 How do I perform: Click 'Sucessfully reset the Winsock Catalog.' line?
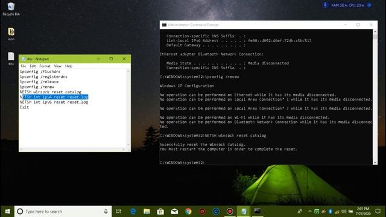pos(203,145)
